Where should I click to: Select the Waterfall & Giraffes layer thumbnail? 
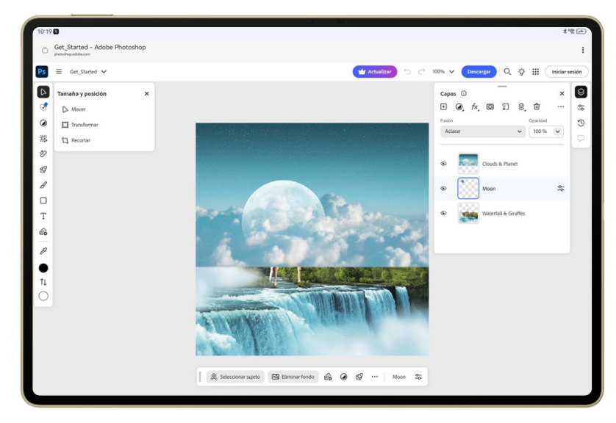click(x=468, y=214)
